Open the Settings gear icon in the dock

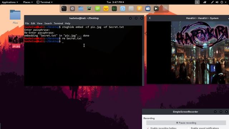(x=72, y=9)
